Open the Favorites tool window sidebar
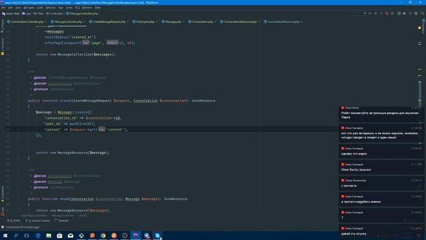426x240 pixels. point(3,194)
